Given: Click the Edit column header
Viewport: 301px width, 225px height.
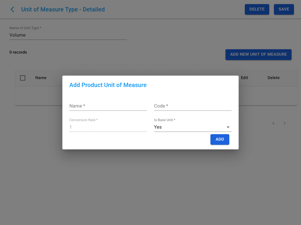Looking at the screenshot, I should pyautogui.click(x=245, y=78).
